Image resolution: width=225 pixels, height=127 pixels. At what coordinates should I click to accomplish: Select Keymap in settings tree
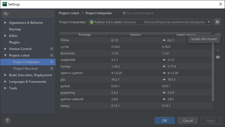point(15,29)
